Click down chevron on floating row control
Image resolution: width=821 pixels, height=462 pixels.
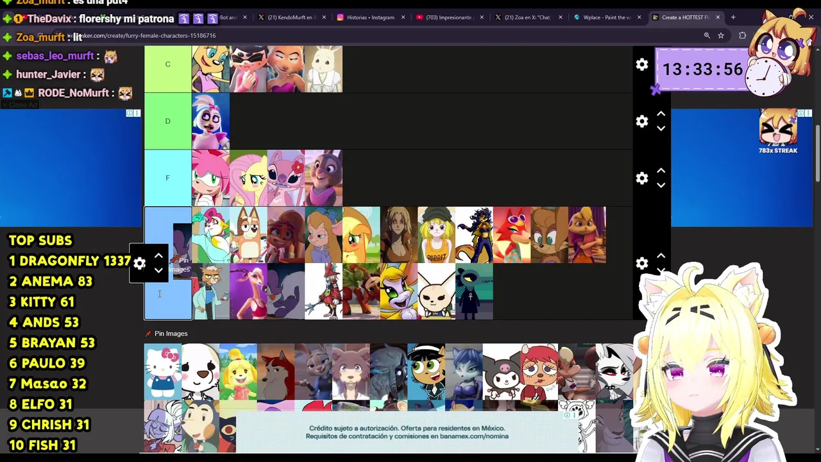158,271
